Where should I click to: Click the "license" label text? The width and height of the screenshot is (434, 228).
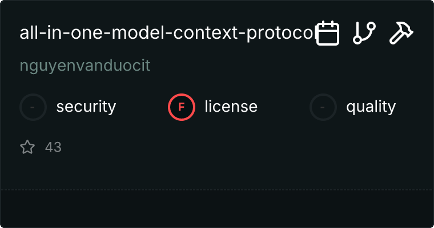(231, 107)
